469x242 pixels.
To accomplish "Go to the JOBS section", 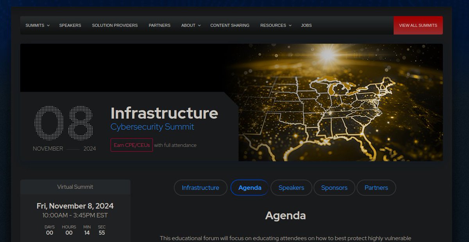I will (x=306, y=25).
